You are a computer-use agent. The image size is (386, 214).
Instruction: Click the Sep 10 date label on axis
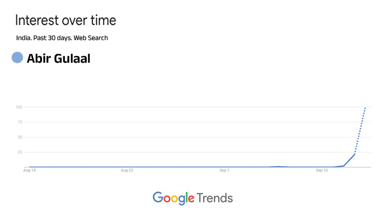coord(321,170)
